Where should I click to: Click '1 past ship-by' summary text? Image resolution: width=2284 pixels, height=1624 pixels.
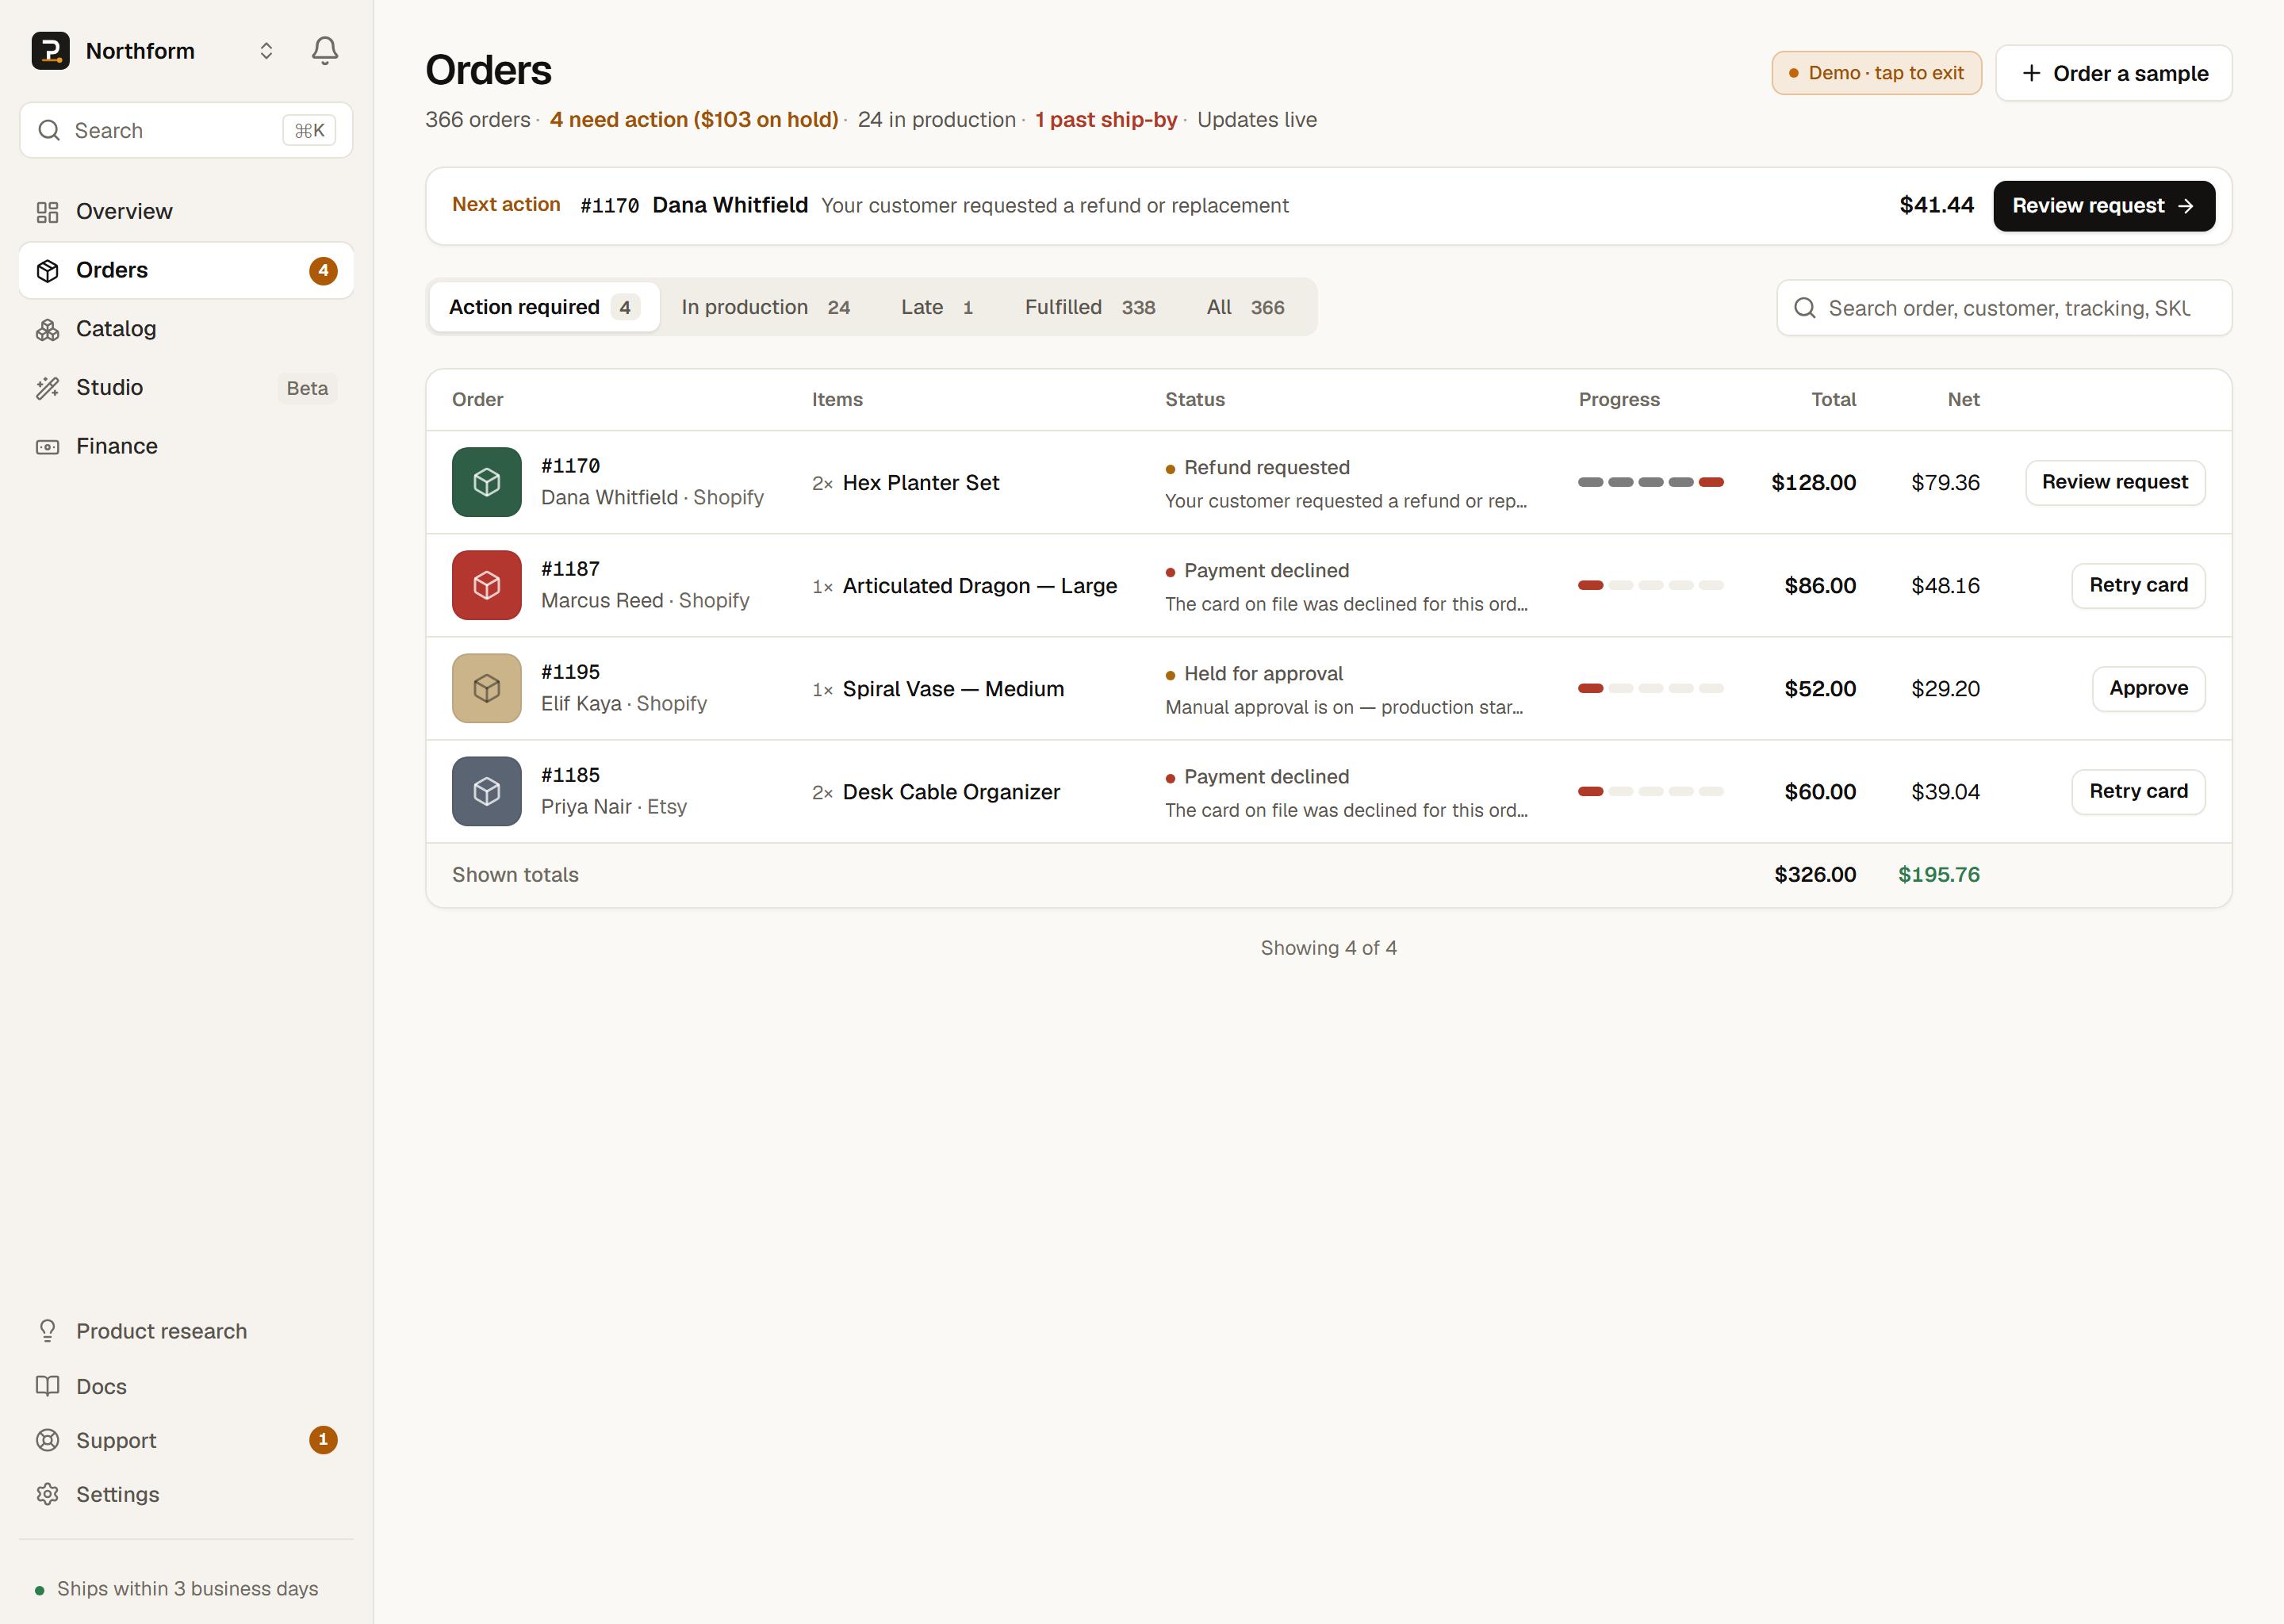1106,120
